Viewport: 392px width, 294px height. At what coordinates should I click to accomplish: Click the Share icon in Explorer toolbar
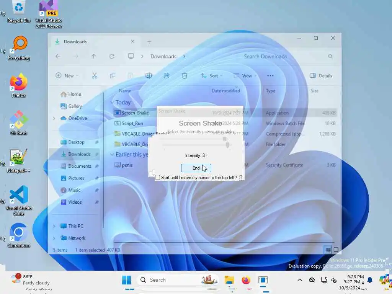point(167,76)
